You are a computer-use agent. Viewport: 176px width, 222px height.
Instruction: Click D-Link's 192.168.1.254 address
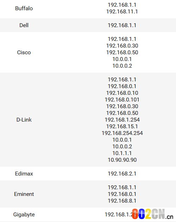122,120
